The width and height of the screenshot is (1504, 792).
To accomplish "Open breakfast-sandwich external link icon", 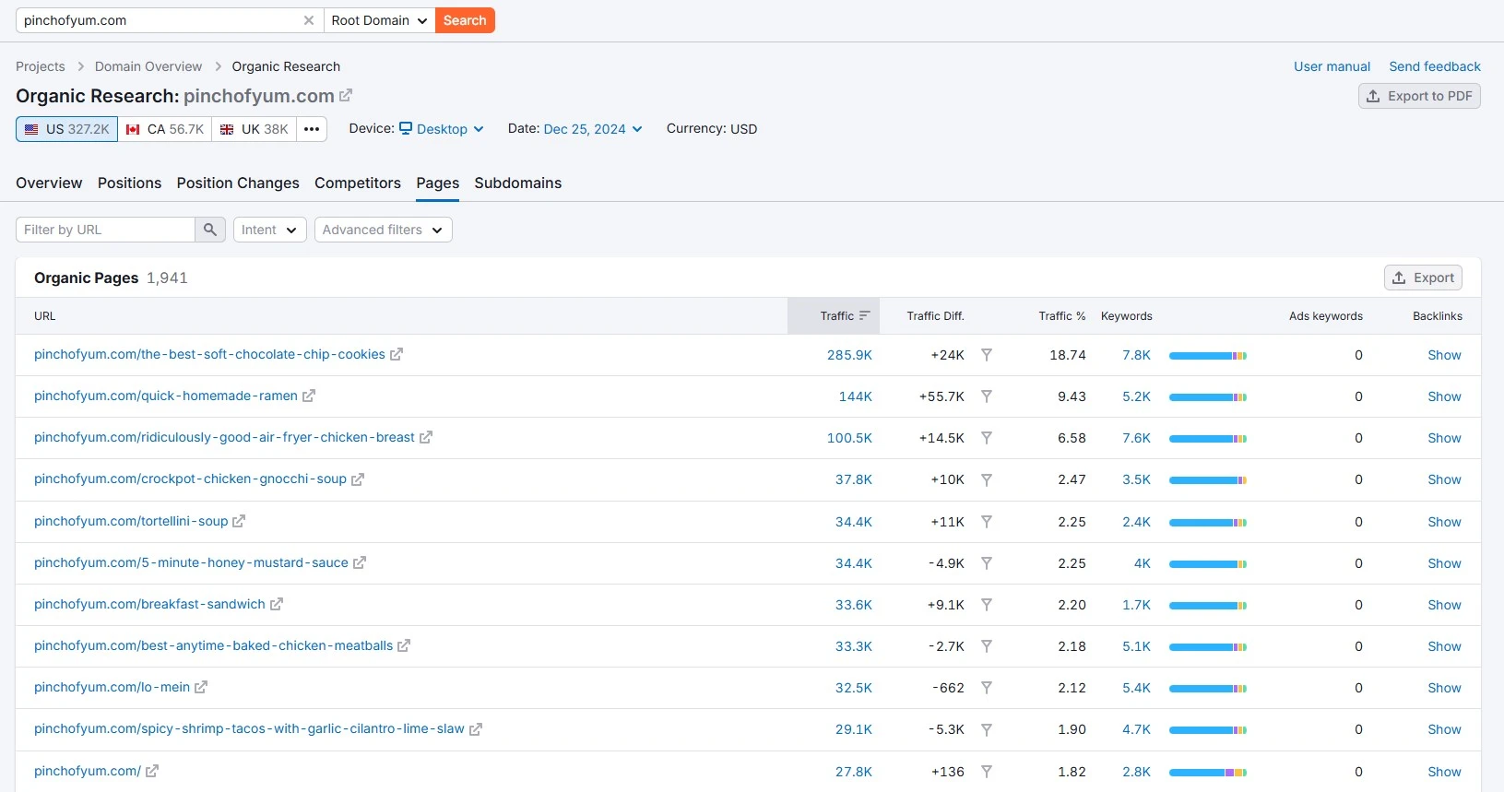I will [x=277, y=604].
